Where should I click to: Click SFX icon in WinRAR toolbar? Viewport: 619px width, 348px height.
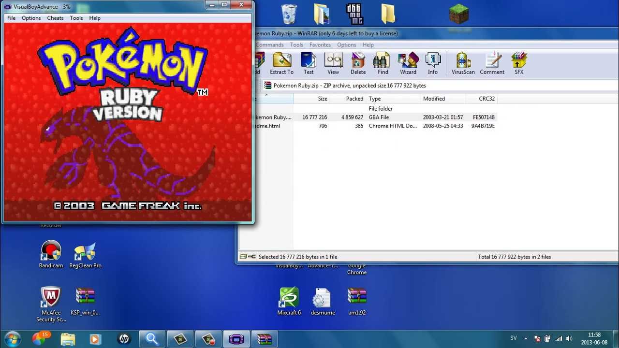pyautogui.click(x=519, y=63)
